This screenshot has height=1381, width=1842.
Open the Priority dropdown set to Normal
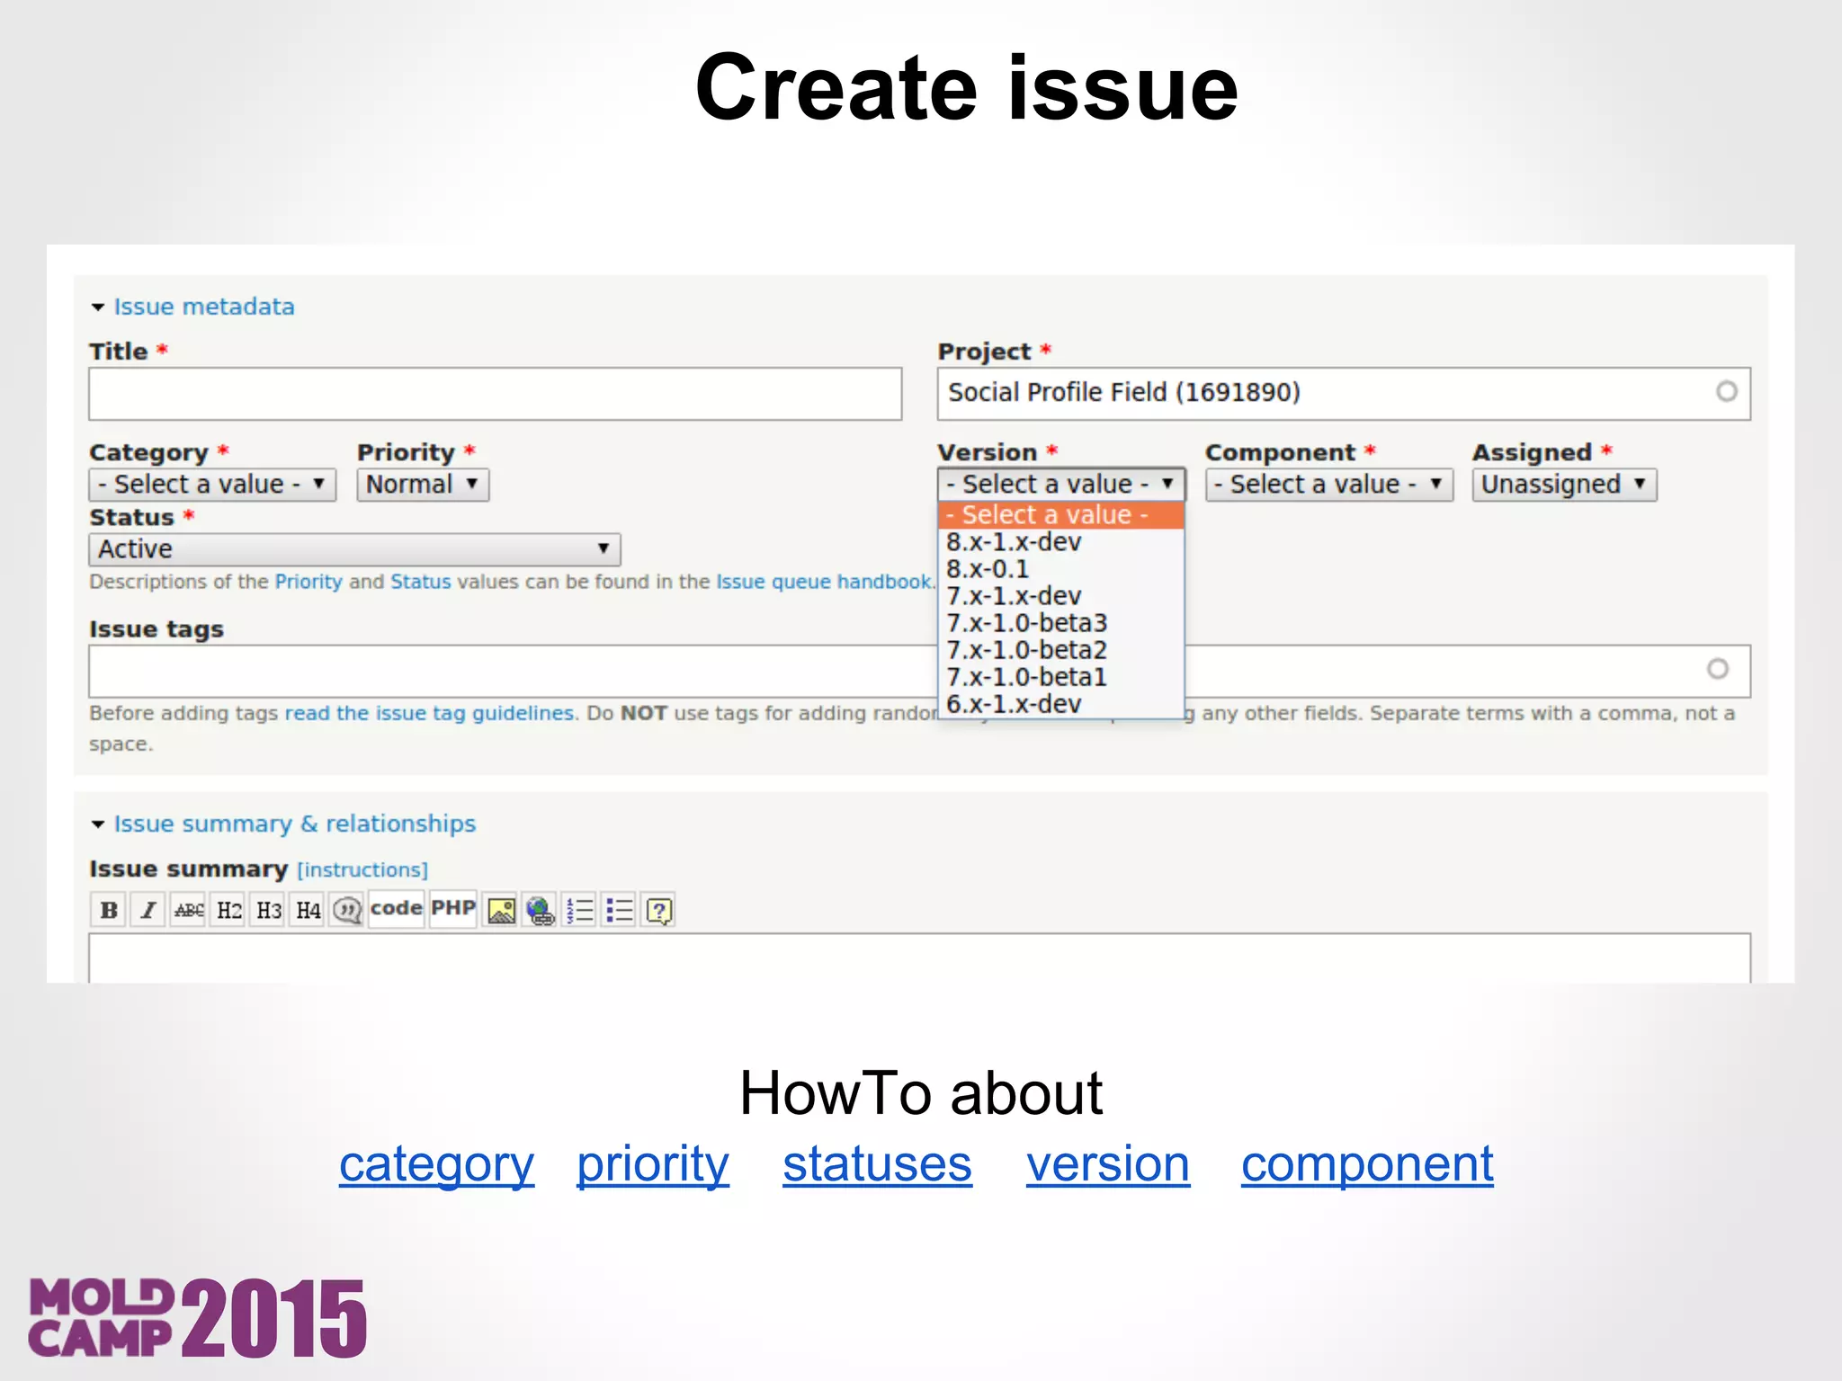(423, 485)
